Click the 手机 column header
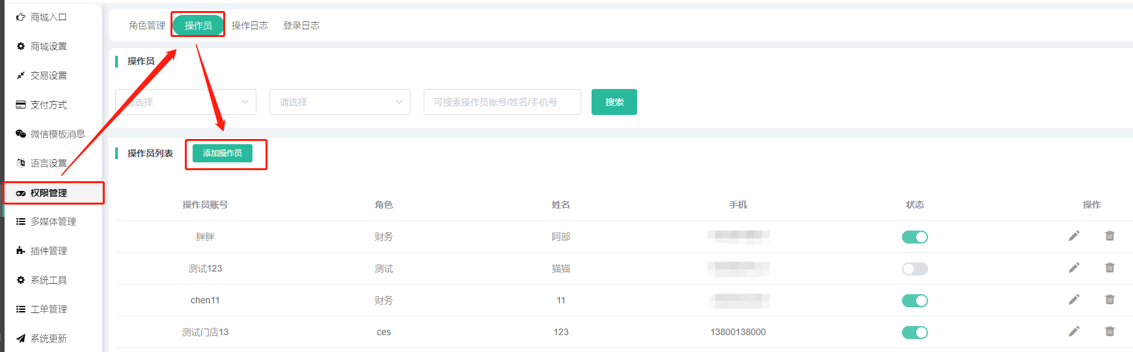The width and height of the screenshot is (1133, 352). (738, 205)
